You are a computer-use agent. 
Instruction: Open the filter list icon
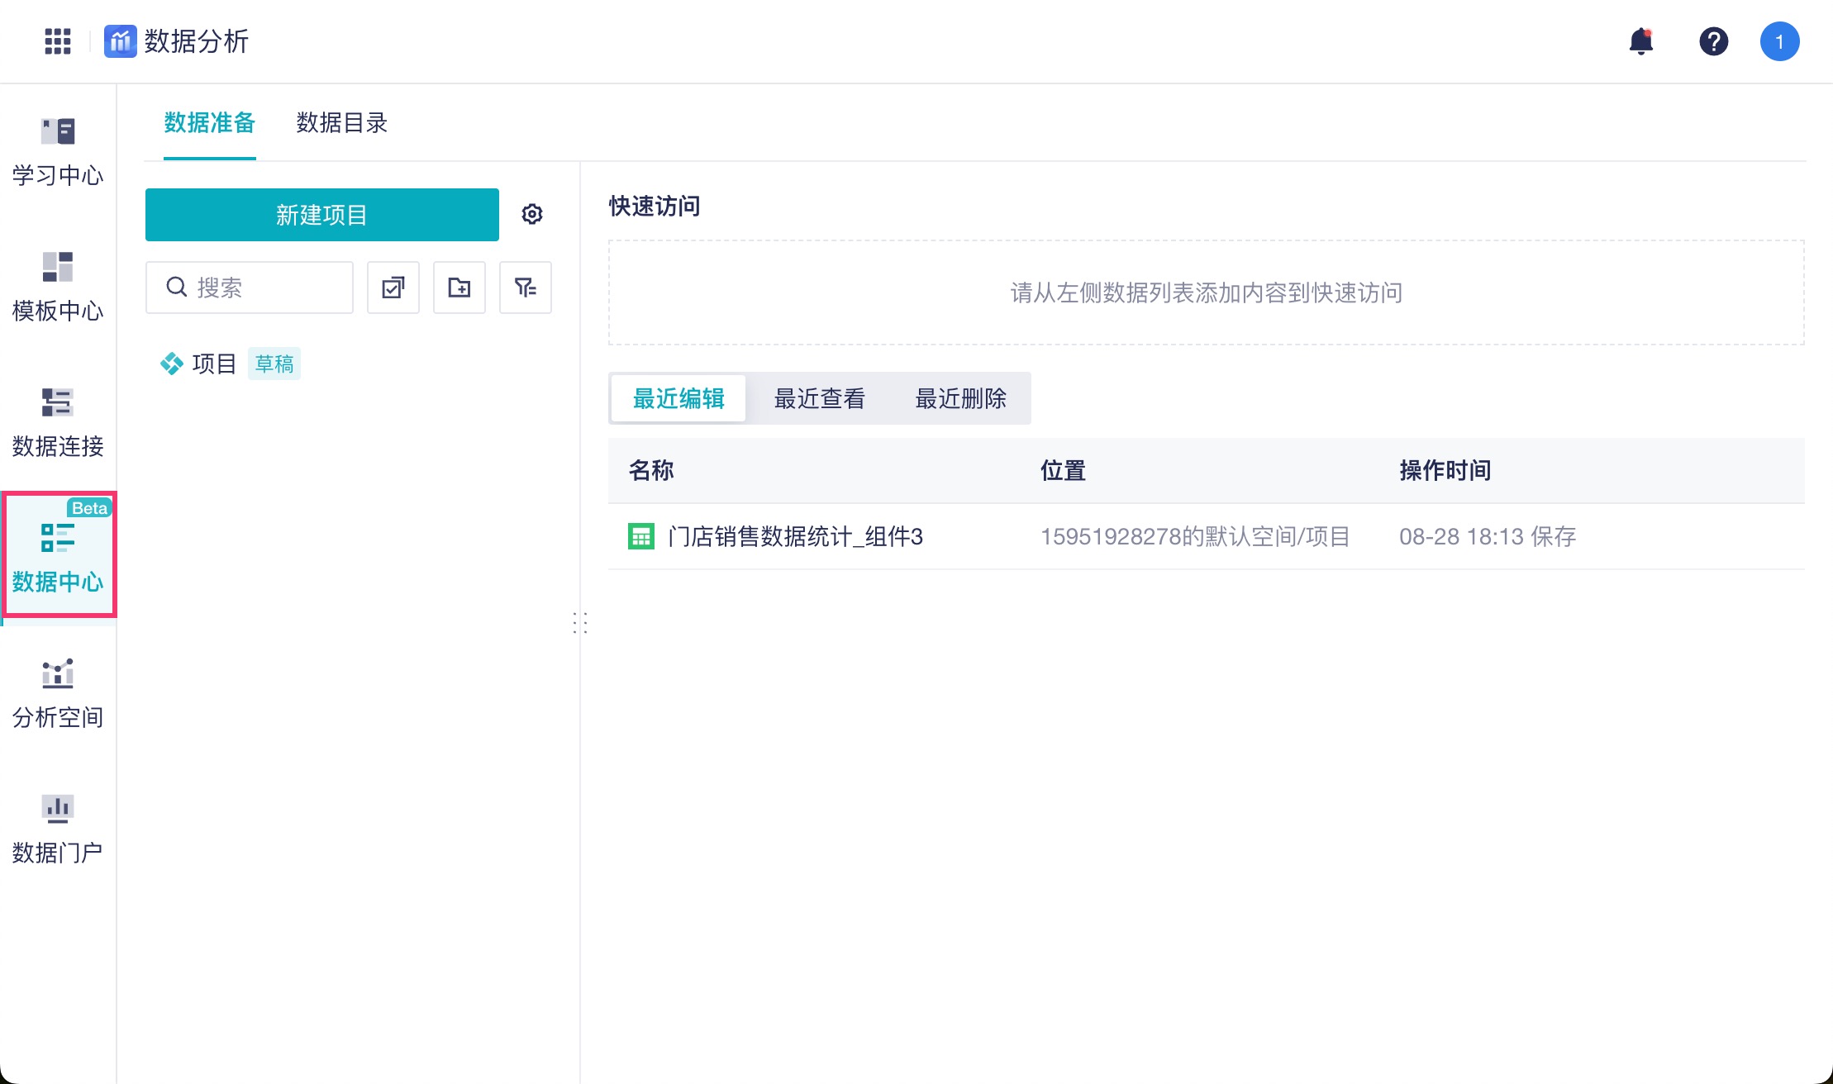click(526, 288)
